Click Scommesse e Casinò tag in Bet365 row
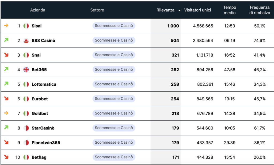 pos(114,69)
